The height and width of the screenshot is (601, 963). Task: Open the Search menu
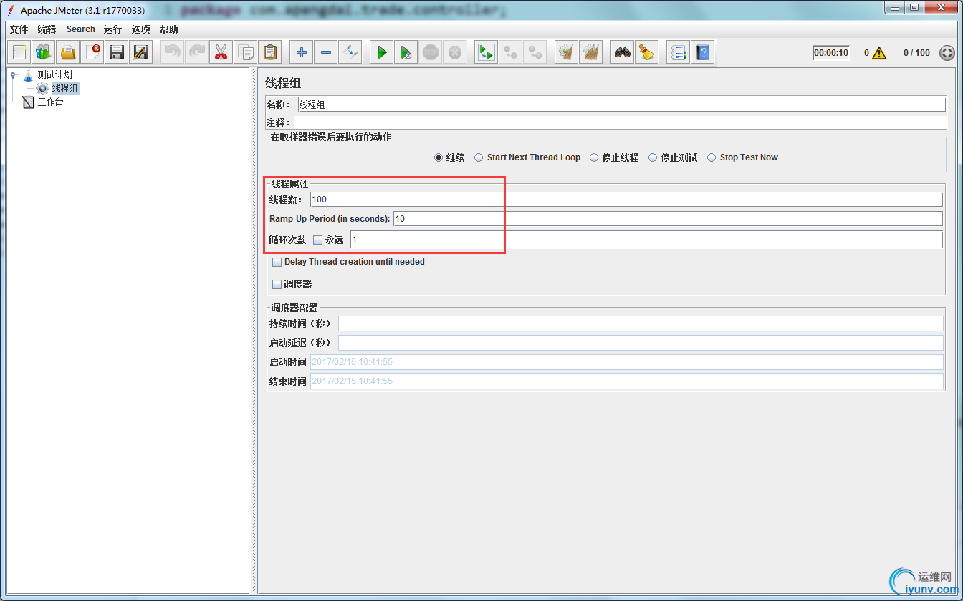[x=81, y=29]
